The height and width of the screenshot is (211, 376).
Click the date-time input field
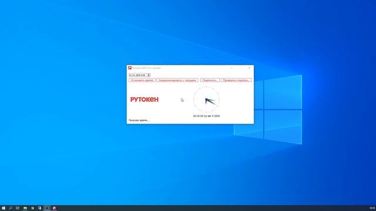[x=137, y=75]
